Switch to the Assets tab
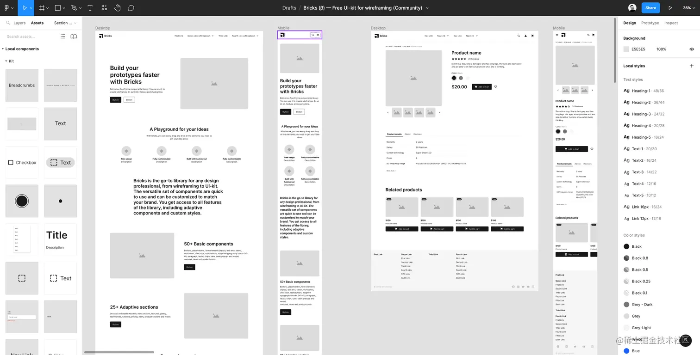Screen dimensions: 700x355 37,23
